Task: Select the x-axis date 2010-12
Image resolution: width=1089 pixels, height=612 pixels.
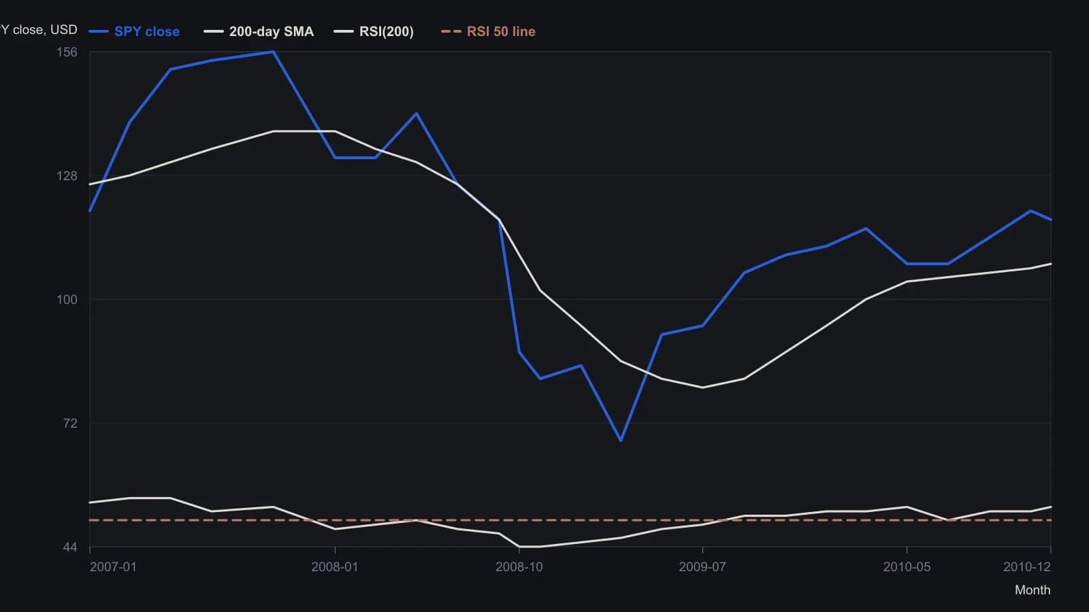Action: tap(1027, 567)
